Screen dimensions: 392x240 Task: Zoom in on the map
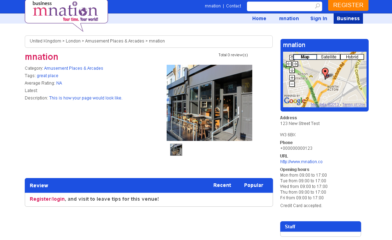(292, 78)
